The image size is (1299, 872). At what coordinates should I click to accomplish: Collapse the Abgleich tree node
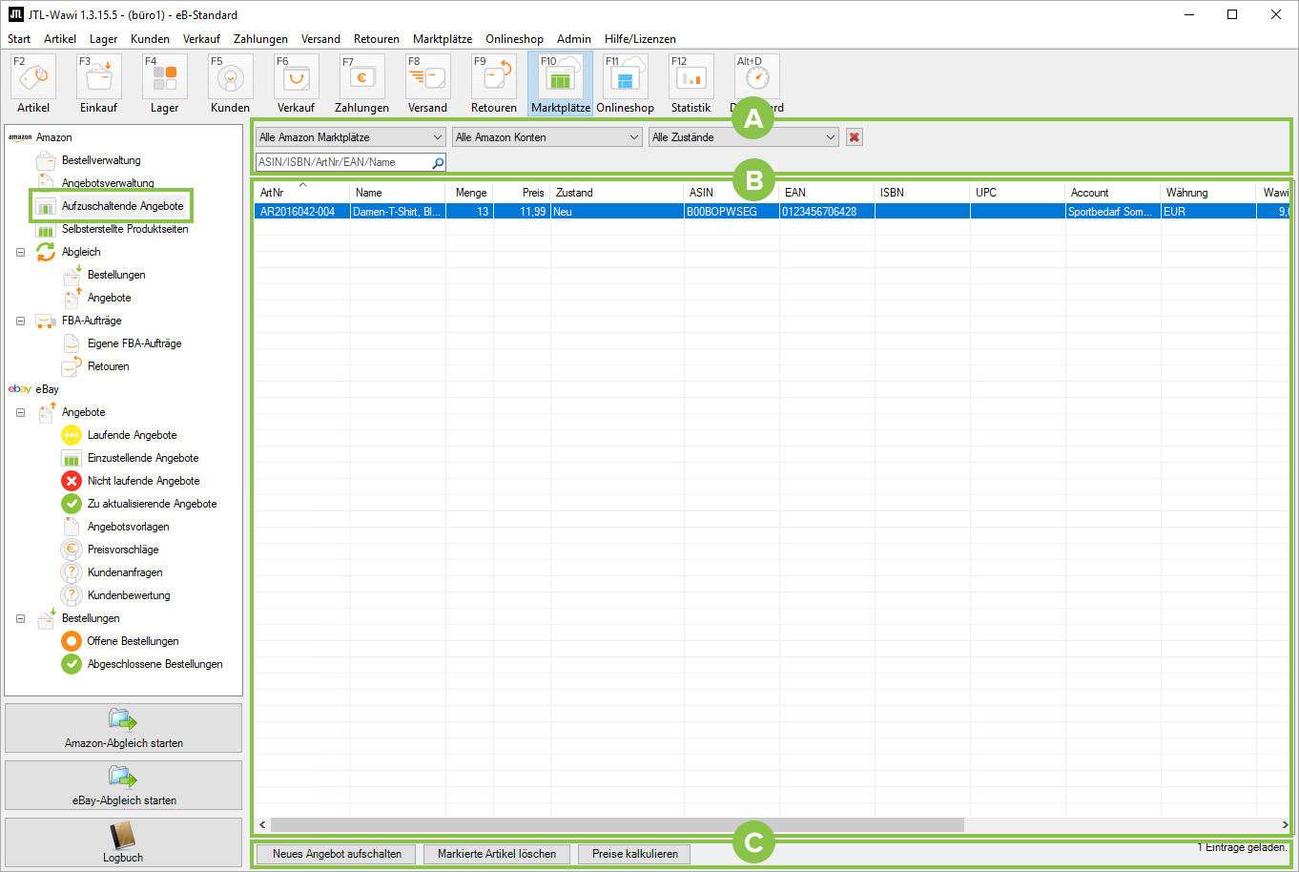click(x=20, y=252)
